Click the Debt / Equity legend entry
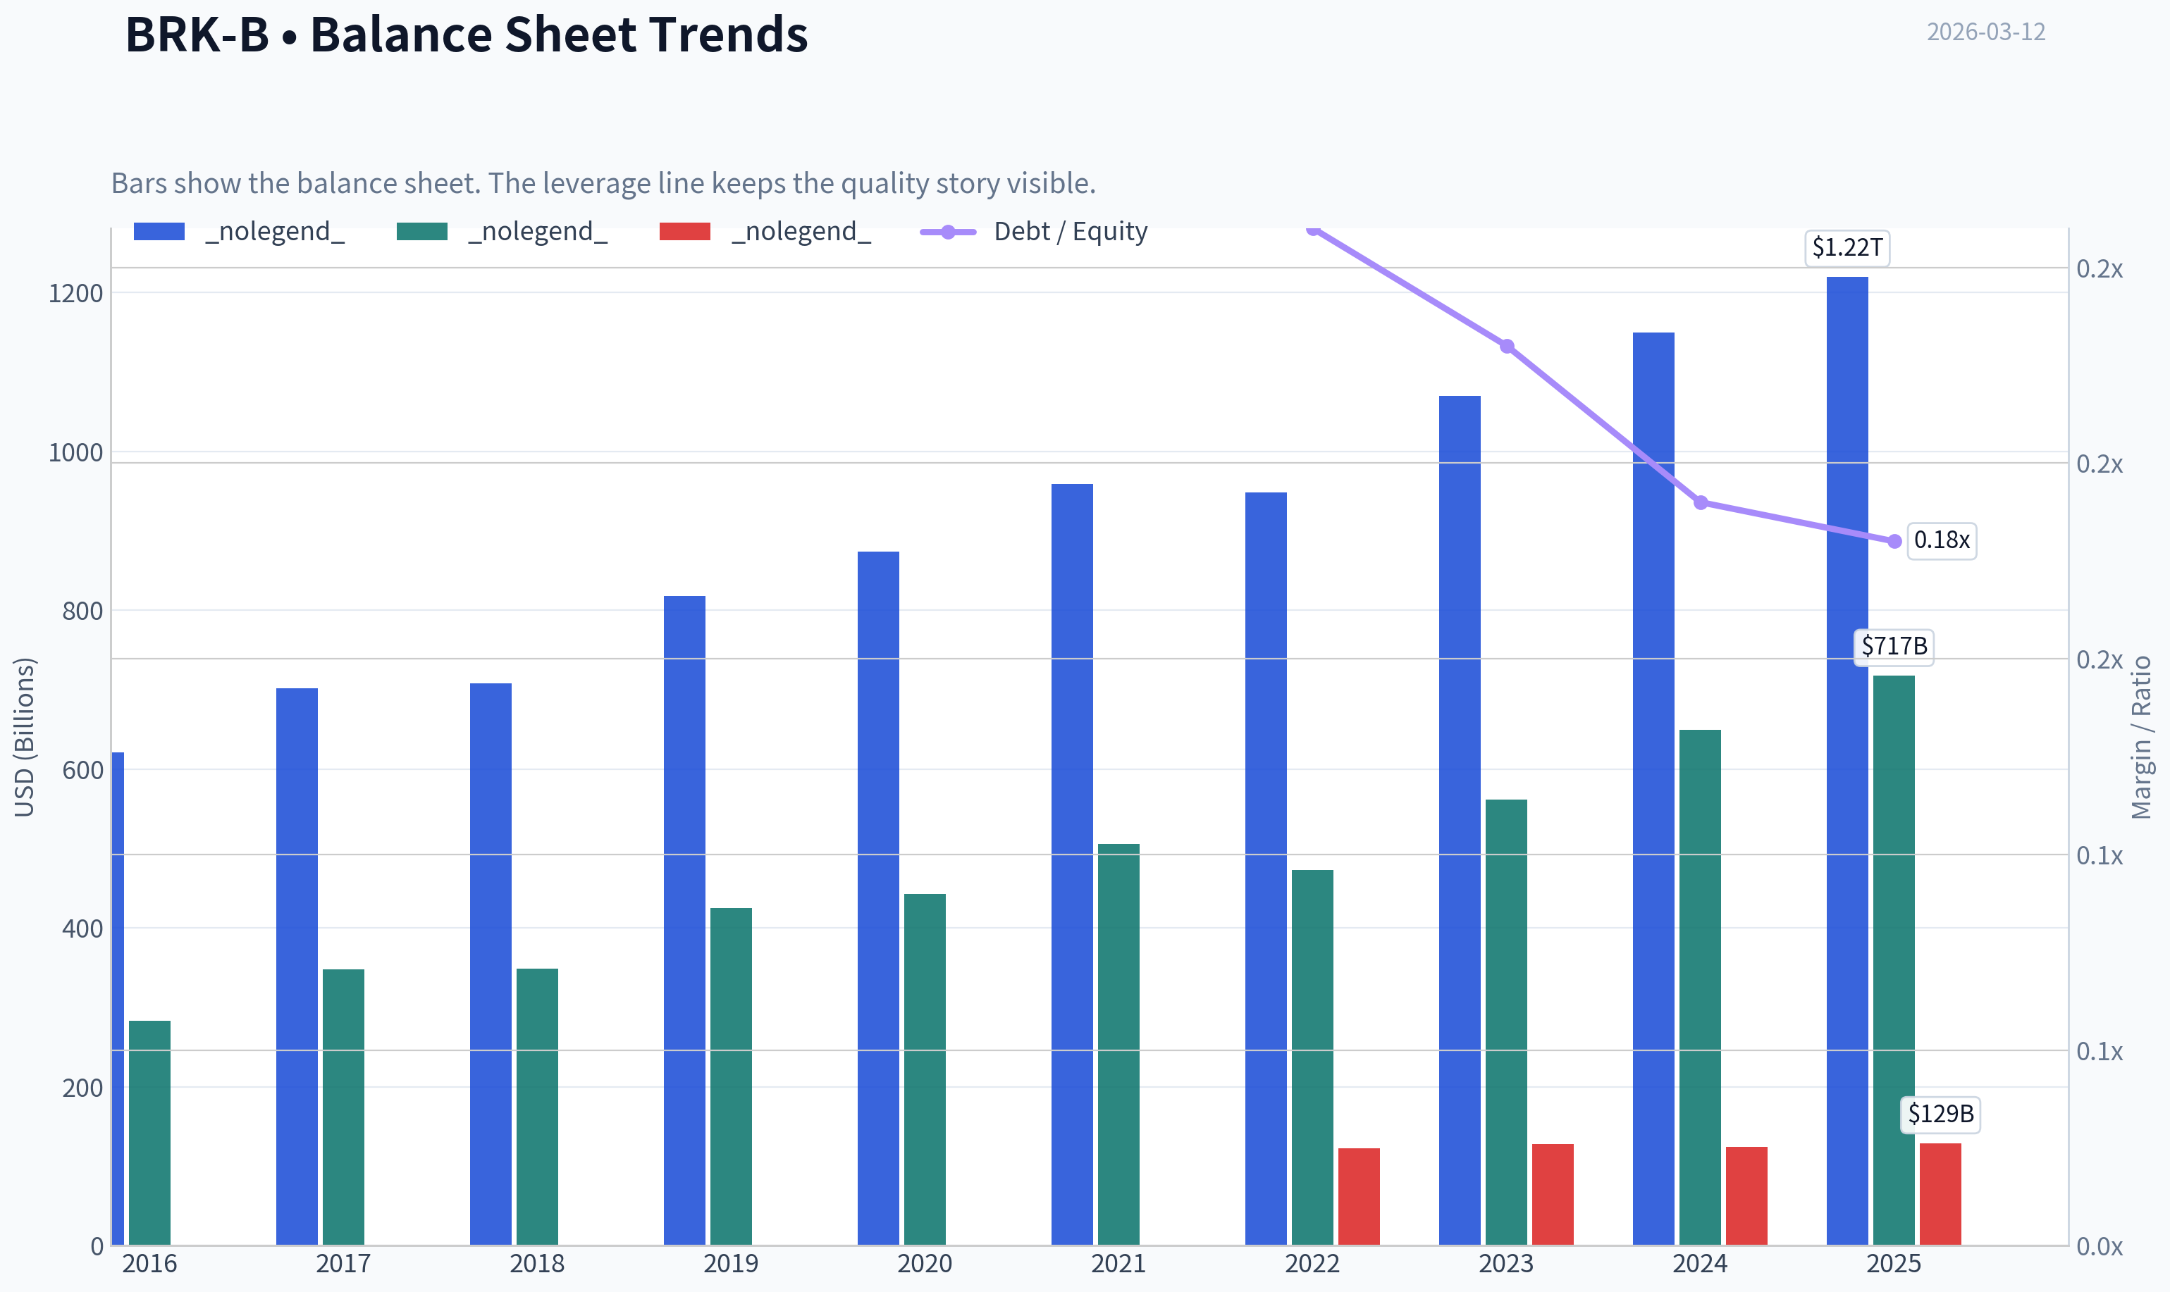Viewport: 2170px width, 1292px height. coord(1034,232)
